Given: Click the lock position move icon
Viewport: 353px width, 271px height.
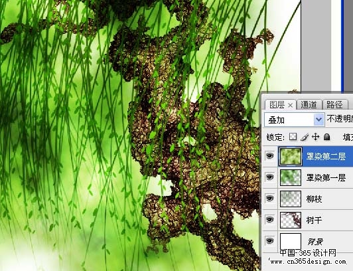Looking at the screenshot, I should [x=316, y=137].
